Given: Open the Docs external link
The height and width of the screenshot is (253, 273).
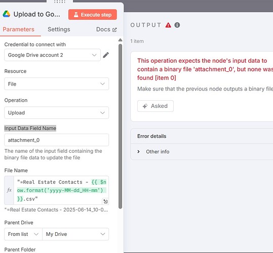Looking at the screenshot, I should [106, 29].
